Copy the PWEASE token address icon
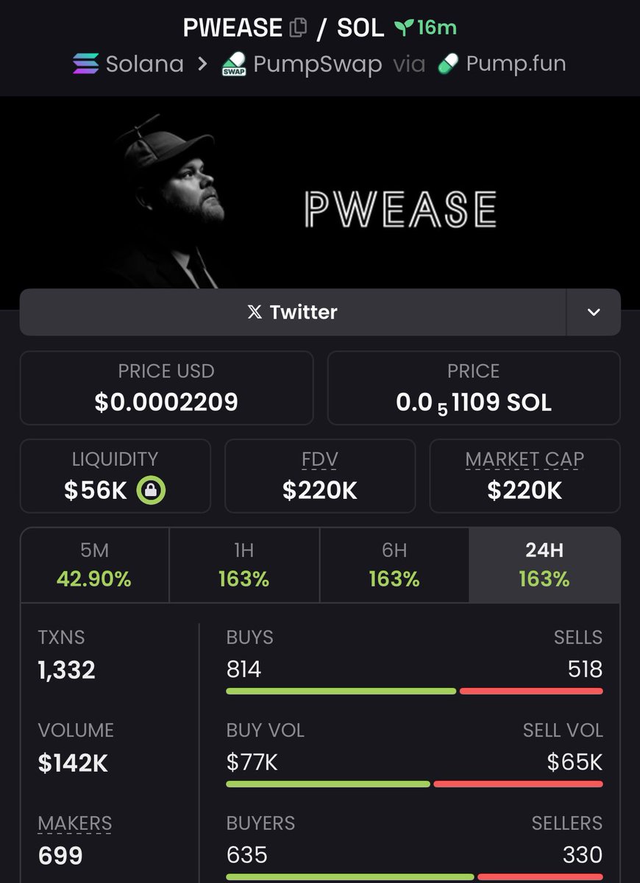Screen dimensions: 640x883 (x=299, y=29)
